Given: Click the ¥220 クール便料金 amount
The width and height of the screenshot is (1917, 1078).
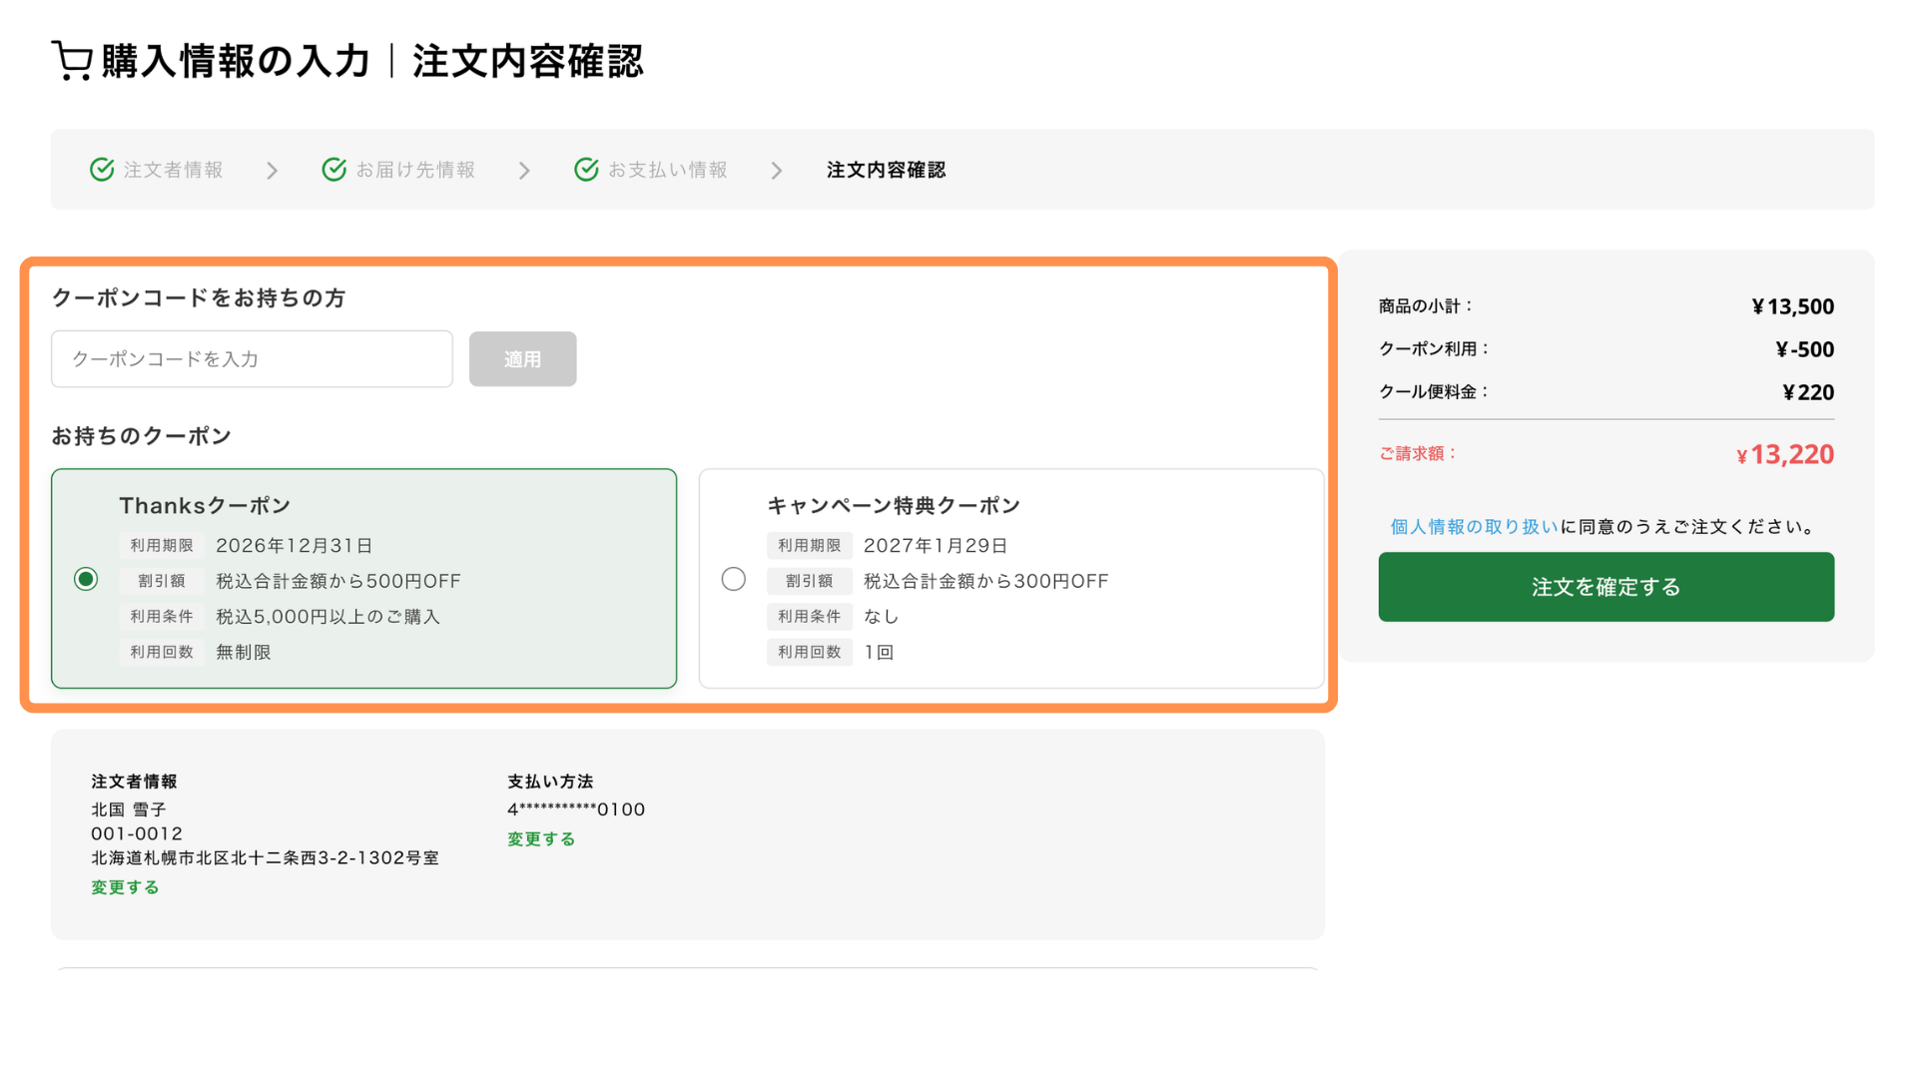Looking at the screenshot, I should point(1808,392).
